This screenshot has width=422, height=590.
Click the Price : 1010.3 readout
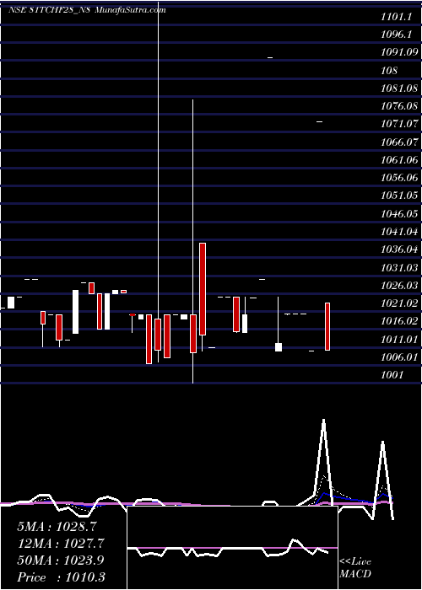pyautogui.click(x=61, y=577)
